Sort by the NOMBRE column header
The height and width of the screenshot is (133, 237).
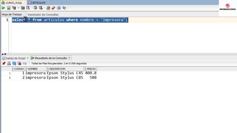(x=36, y=69)
